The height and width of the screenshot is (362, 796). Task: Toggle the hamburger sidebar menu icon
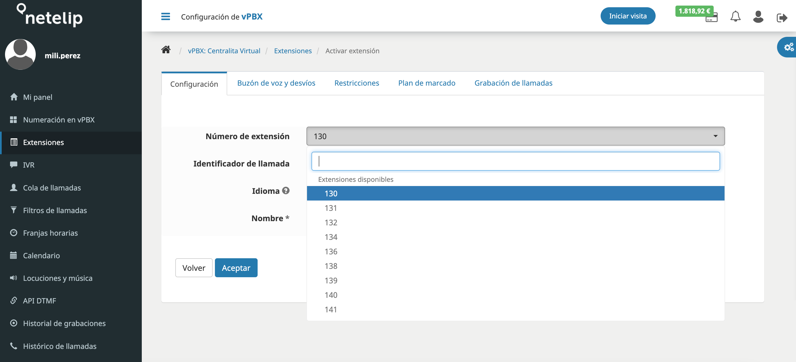pos(166,16)
